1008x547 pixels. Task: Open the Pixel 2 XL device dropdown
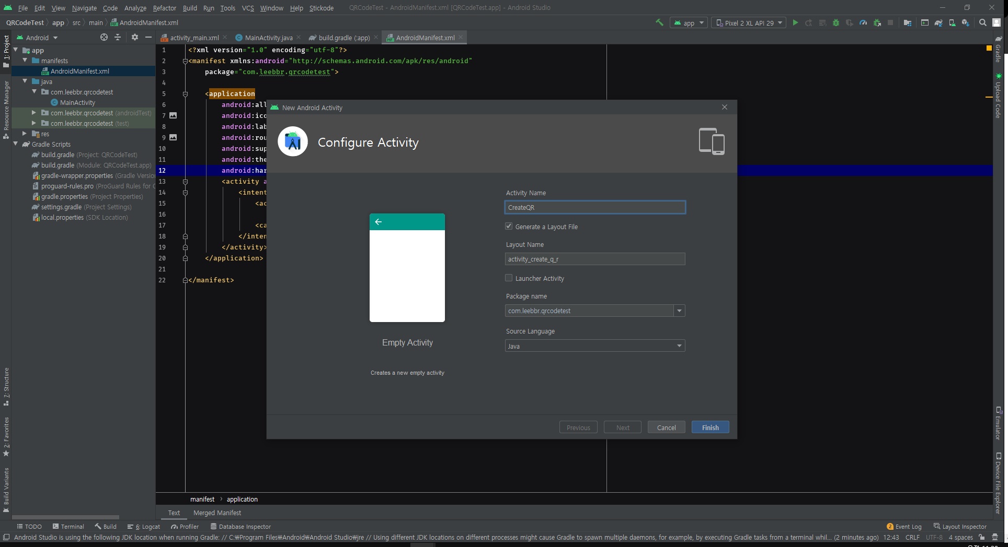tap(749, 22)
